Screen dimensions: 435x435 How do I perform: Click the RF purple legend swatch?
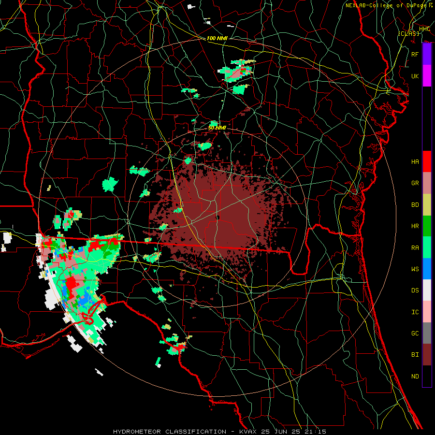click(x=427, y=54)
